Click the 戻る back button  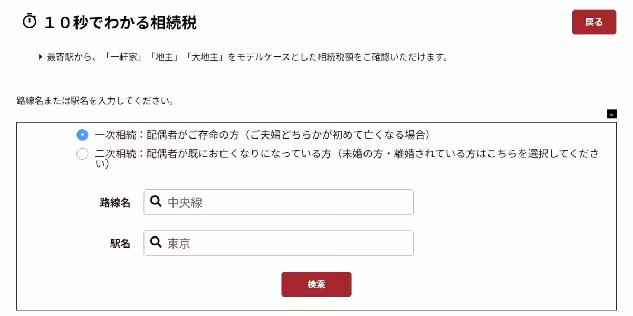click(594, 22)
